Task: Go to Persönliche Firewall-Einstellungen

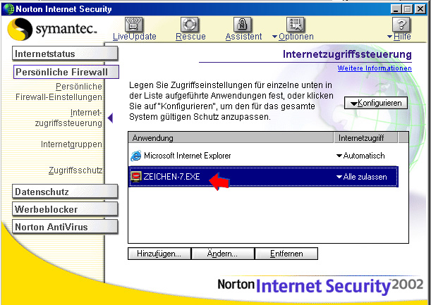Action: 59,92
